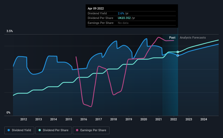Viewport: 223px width, 138px height.
Task: Toggle the Dividend Per Share legend button
Action: pos(54,130)
